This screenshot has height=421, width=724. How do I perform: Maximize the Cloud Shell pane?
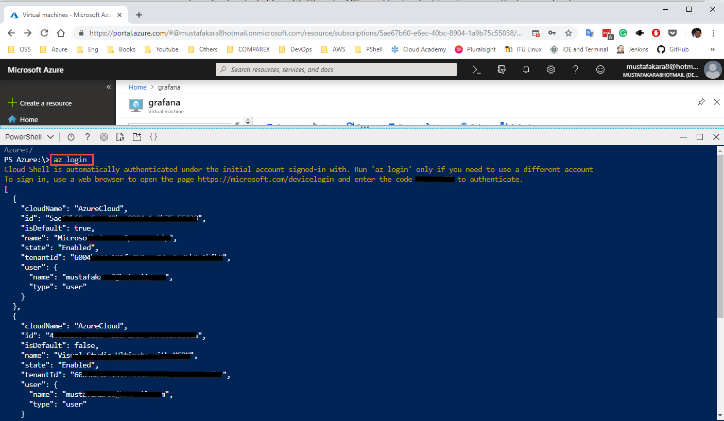699,137
